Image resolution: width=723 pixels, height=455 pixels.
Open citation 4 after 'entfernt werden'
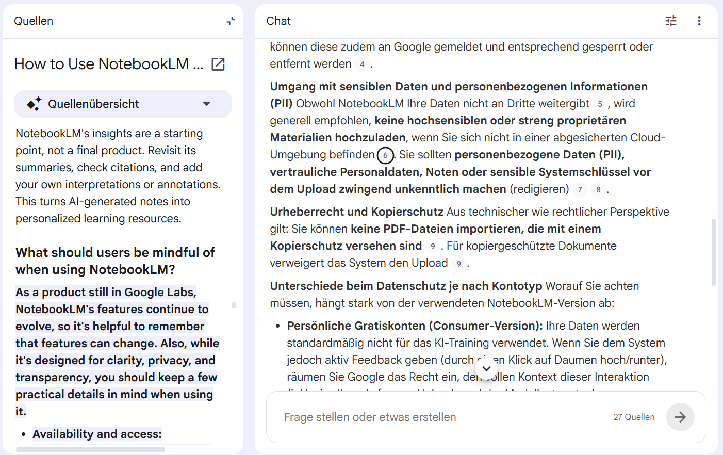[362, 64]
